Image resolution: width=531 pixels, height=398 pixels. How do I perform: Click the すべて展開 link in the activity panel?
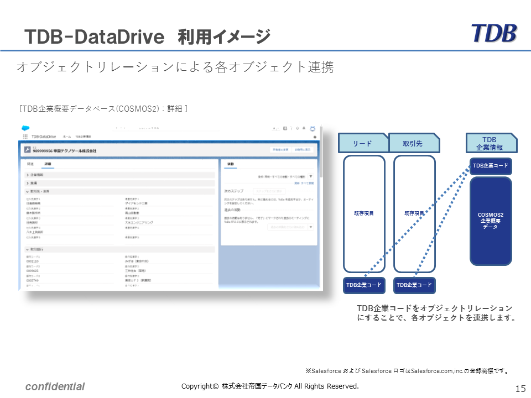(308, 183)
